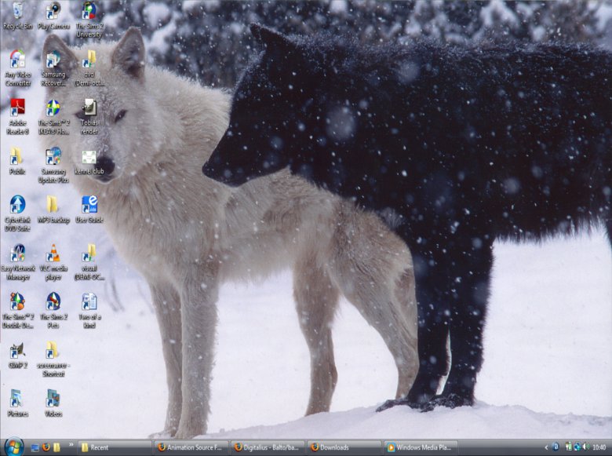Viewport: 612px width, 456px height.
Task: Launch The Sims 2 IKEA Home icon
Action: click(x=53, y=117)
